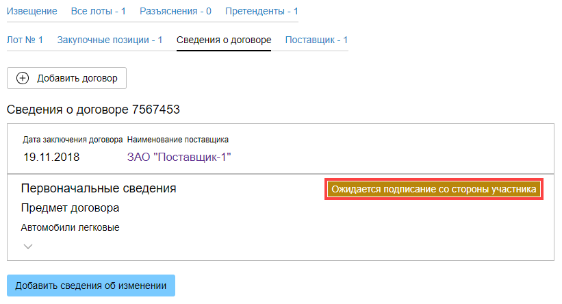The width and height of the screenshot is (562, 304).
Task: Open the Лот № 1 tab
Action: point(25,40)
